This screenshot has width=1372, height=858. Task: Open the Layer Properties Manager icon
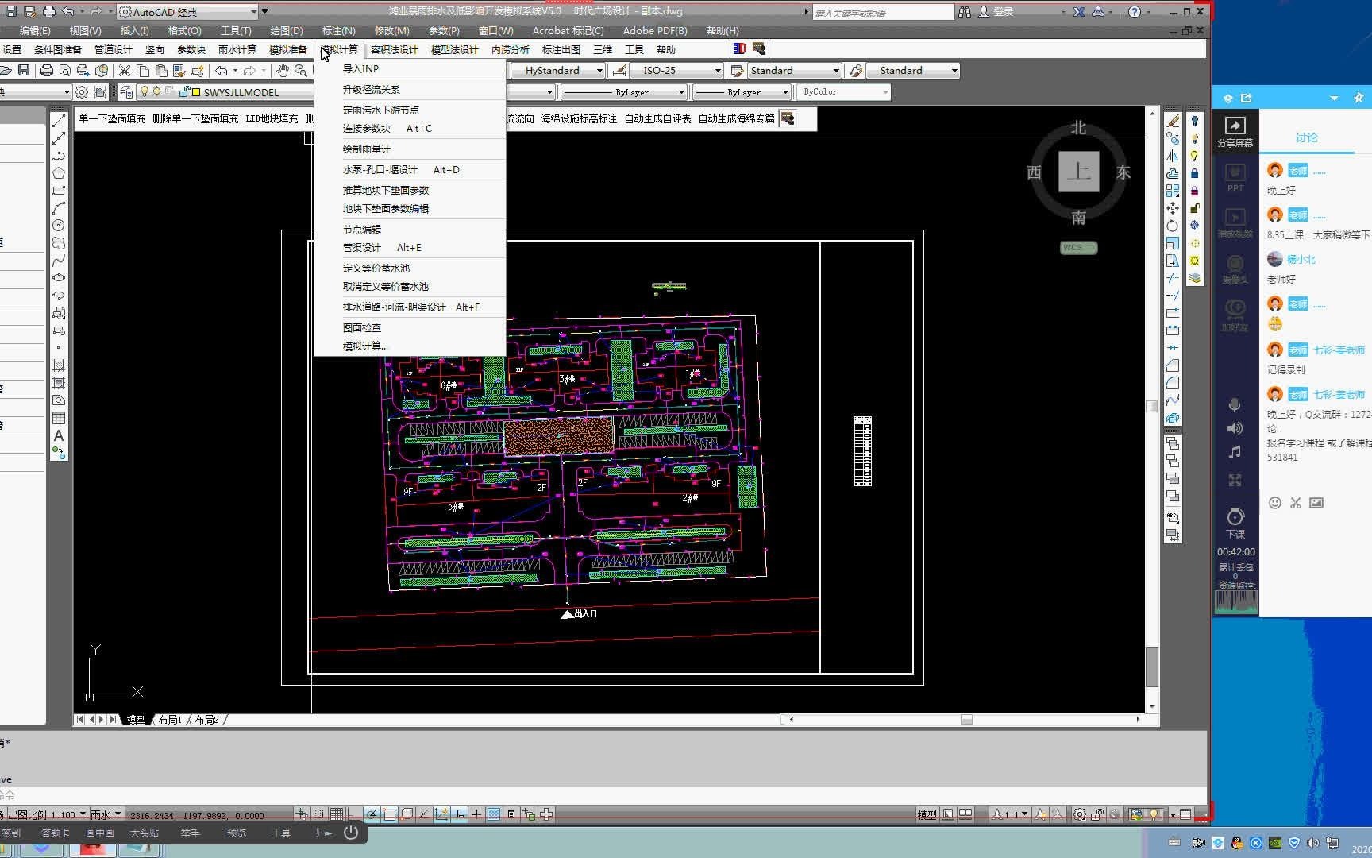tap(126, 92)
